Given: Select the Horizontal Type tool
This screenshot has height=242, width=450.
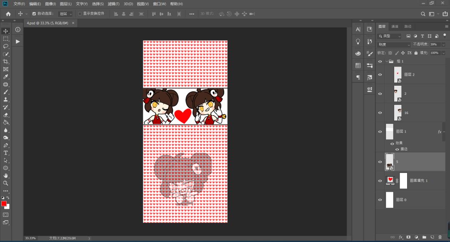Looking at the screenshot, I should pyautogui.click(x=5, y=153).
